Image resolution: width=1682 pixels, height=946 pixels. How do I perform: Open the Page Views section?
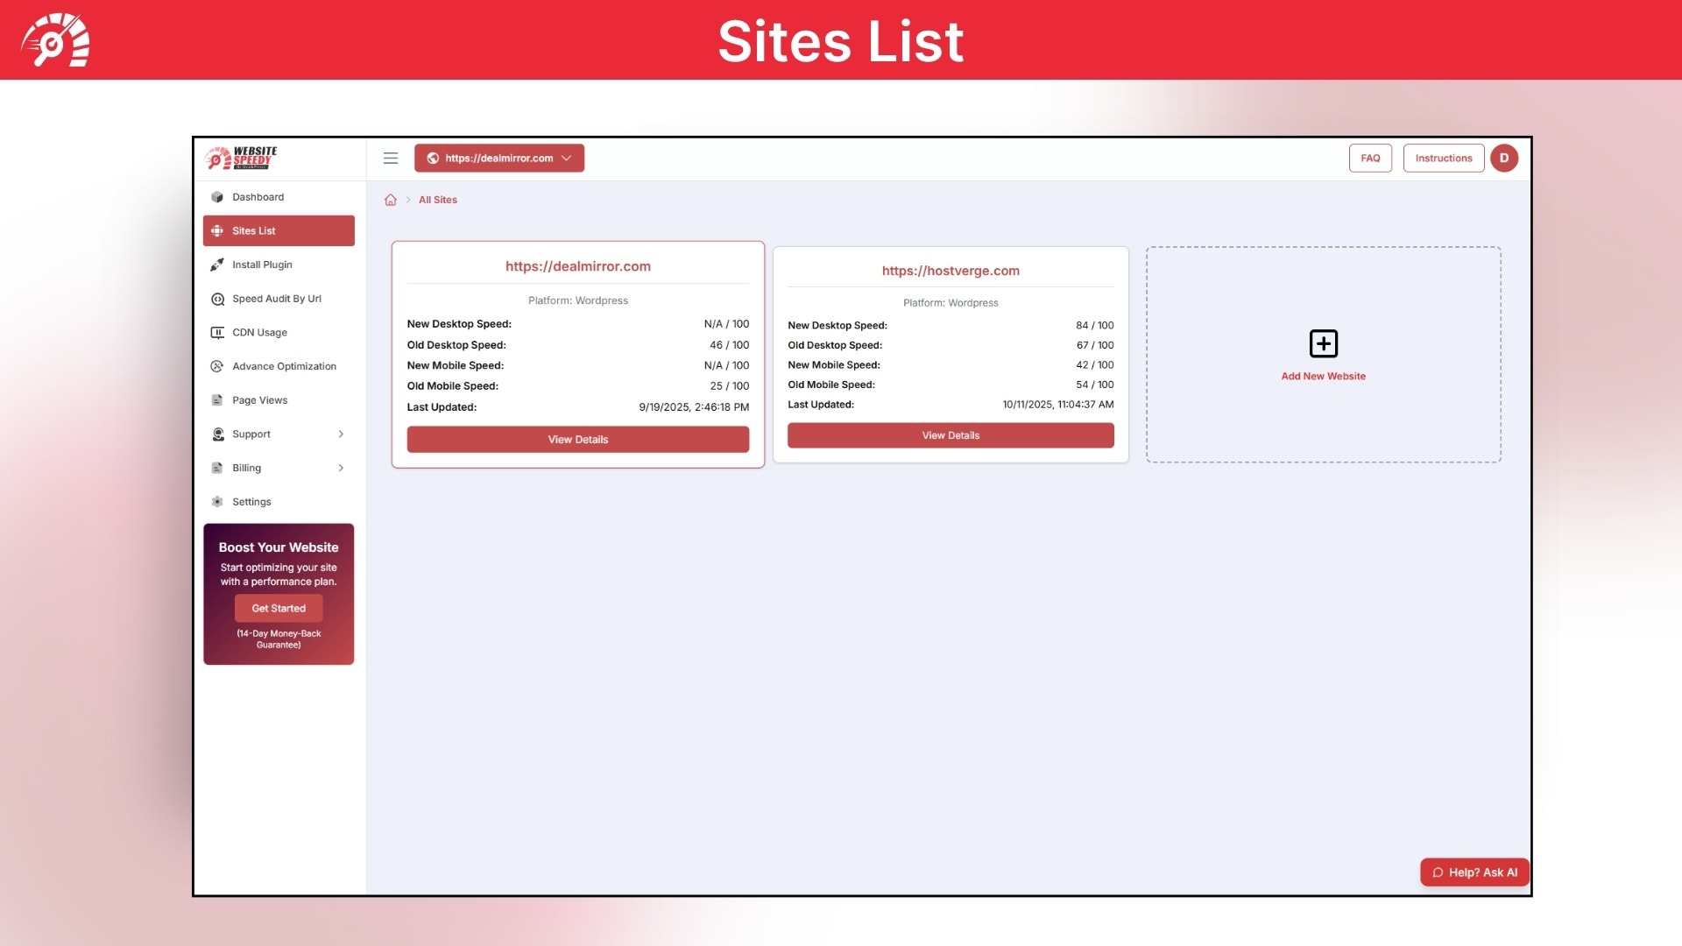(x=259, y=399)
